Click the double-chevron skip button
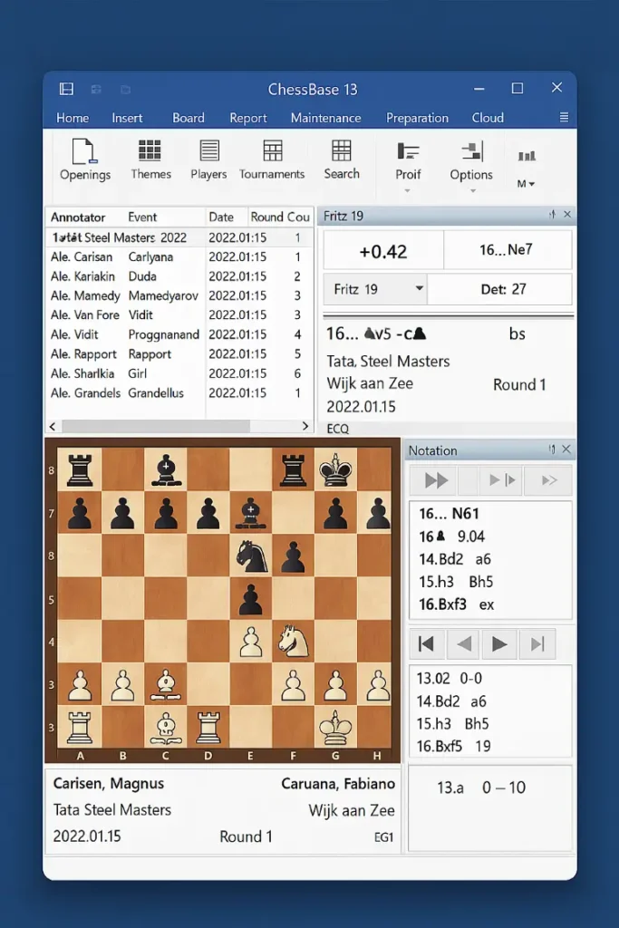 click(548, 480)
